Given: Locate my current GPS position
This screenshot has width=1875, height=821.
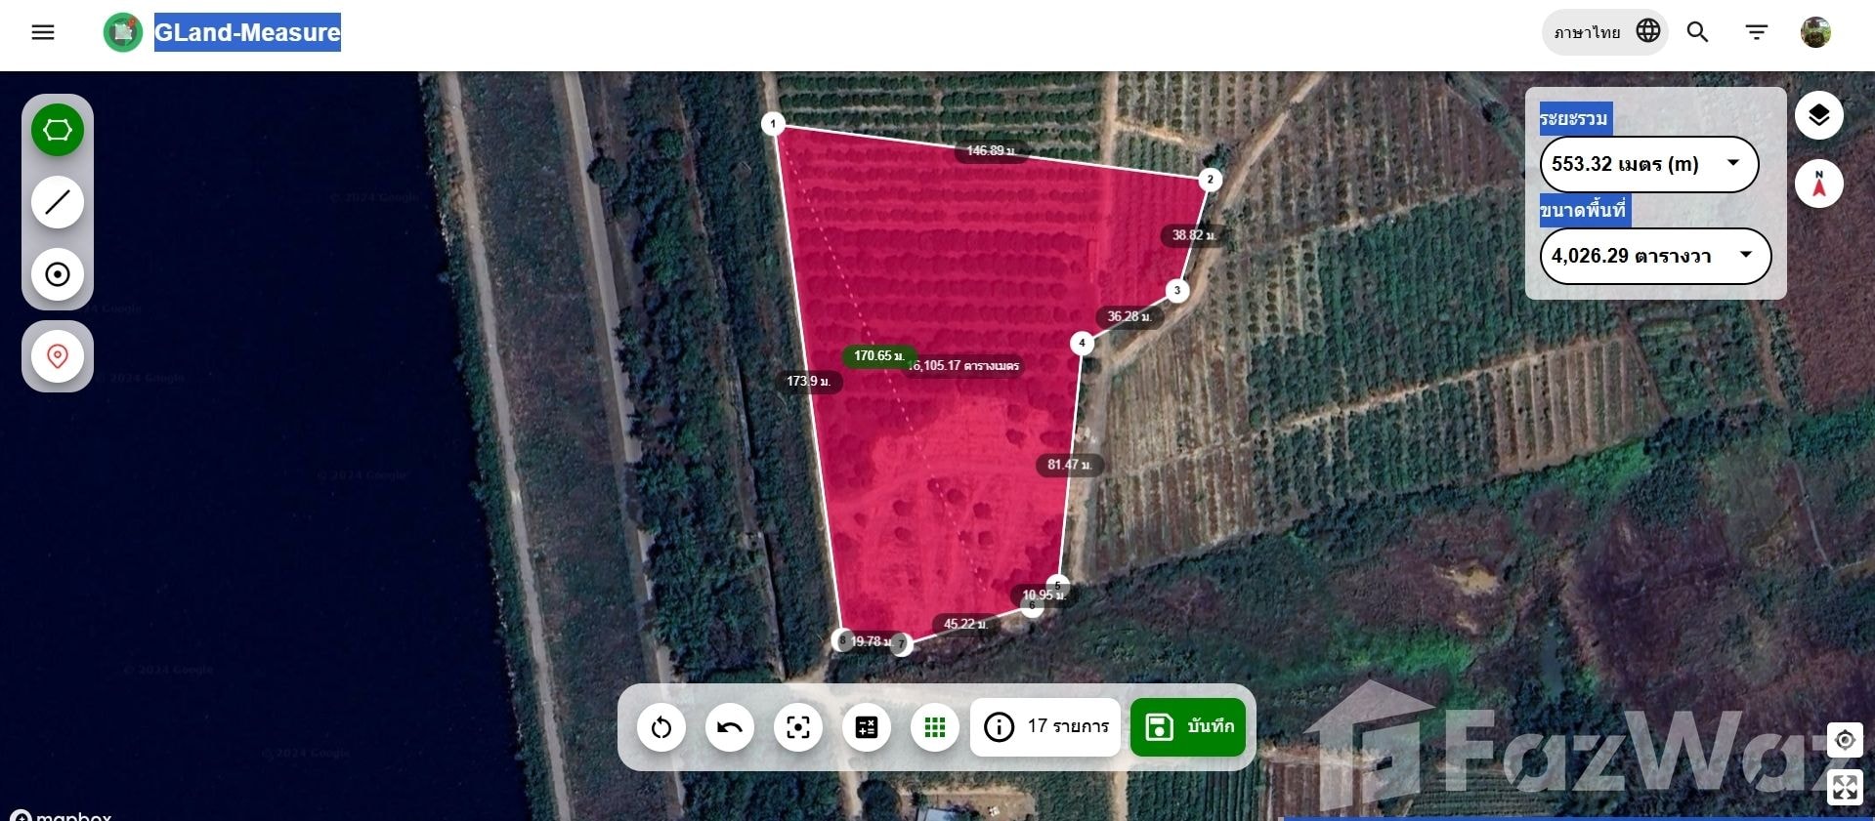Looking at the screenshot, I should click(1845, 740).
